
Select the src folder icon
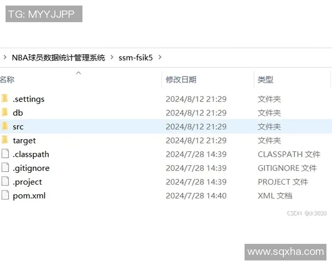pyautogui.click(x=4, y=126)
